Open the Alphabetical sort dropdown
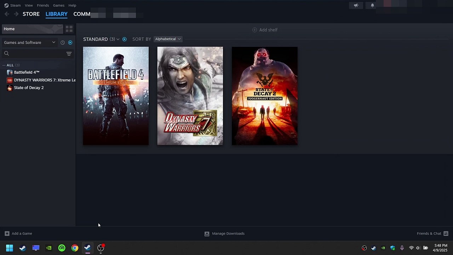Viewport: 453px width, 255px height. click(x=168, y=39)
